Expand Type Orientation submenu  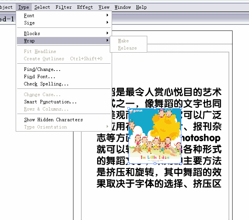(x=63, y=127)
